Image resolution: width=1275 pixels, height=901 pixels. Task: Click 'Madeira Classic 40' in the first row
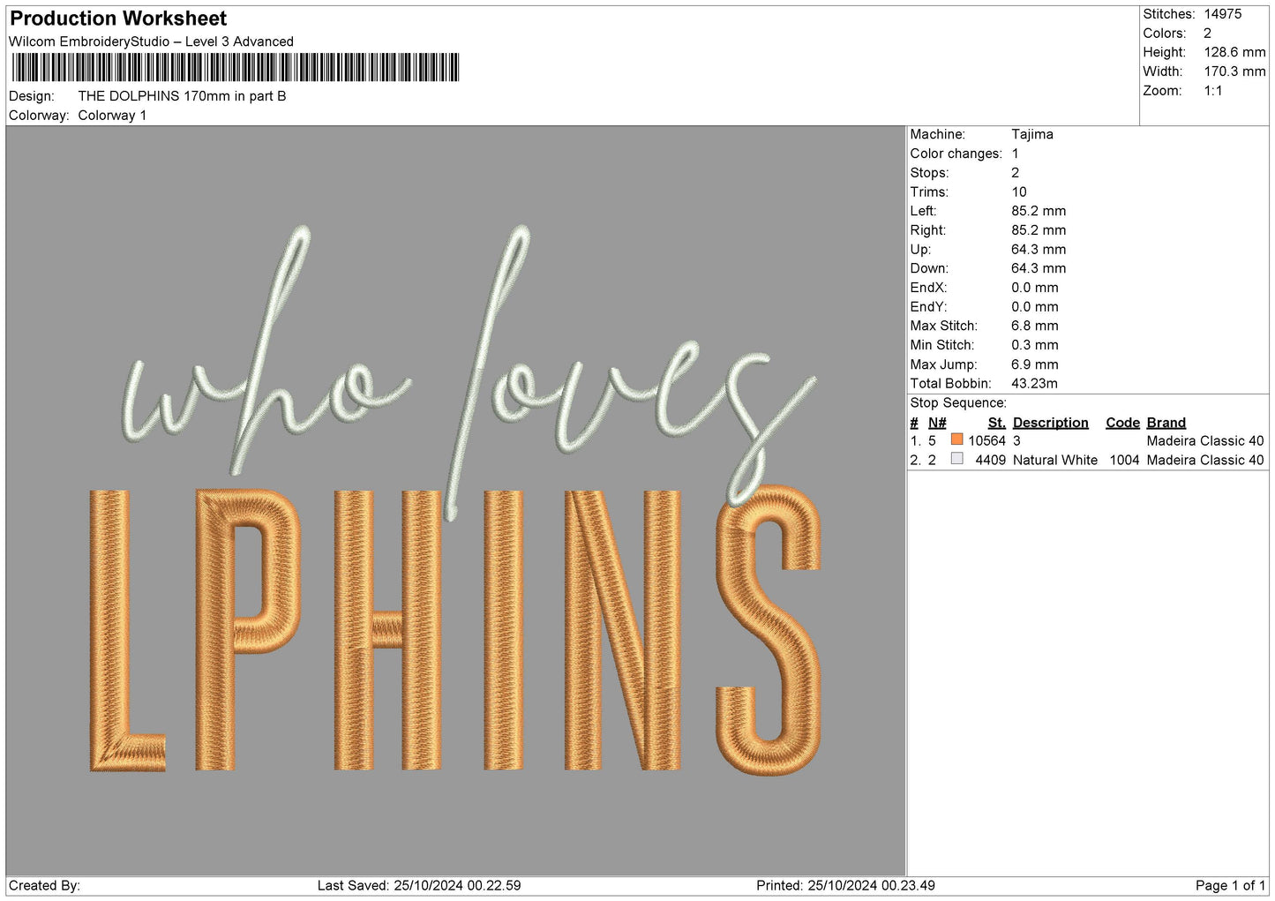pos(1205,441)
